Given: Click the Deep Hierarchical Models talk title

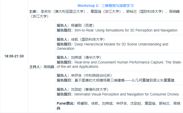Looking at the screenshot, I should click(121, 44).
